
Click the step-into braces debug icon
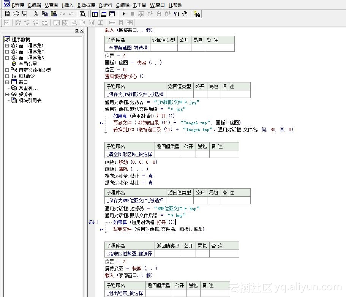[x=159, y=14]
